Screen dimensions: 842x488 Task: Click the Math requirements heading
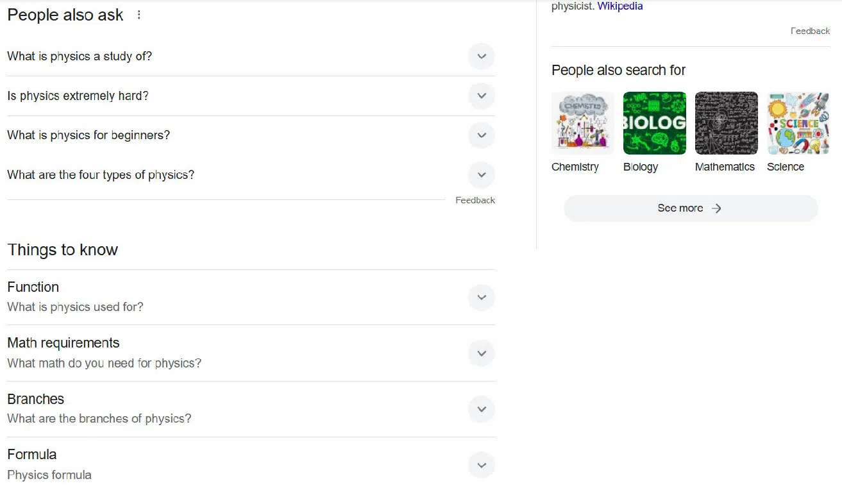(63, 343)
